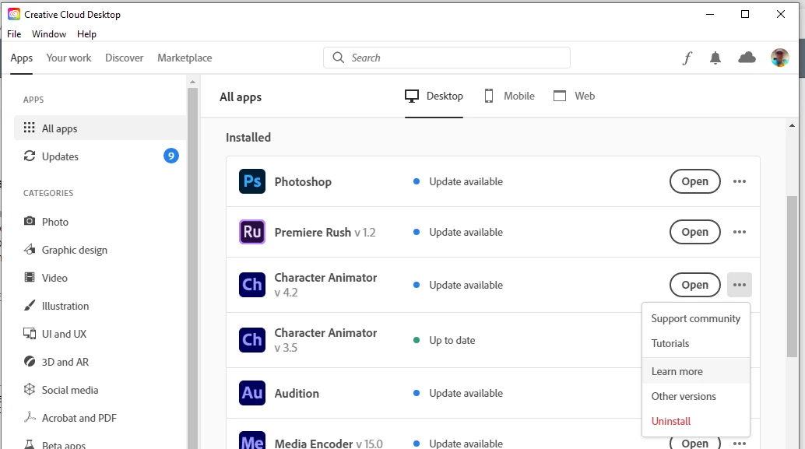Screen dimensions: 805x449
Task: Switch to the Apps tab
Action: tap(22, 58)
